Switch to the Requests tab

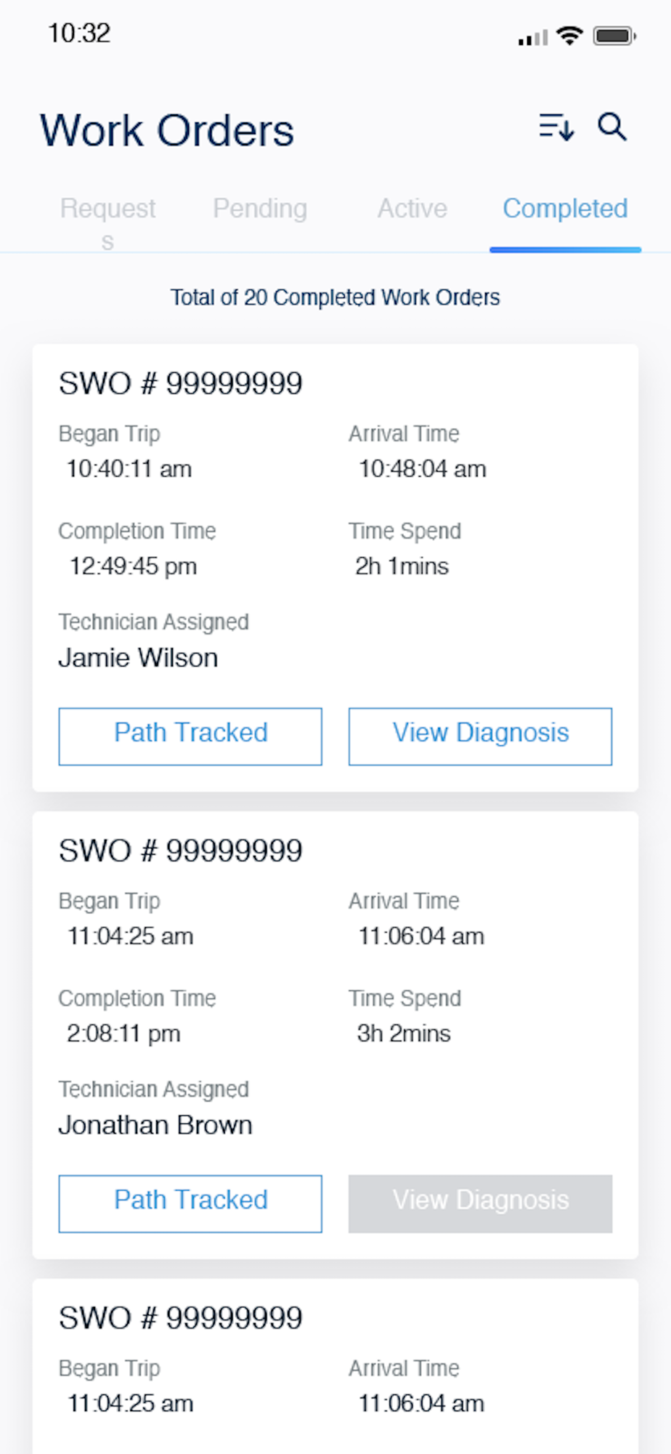tap(107, 222)
